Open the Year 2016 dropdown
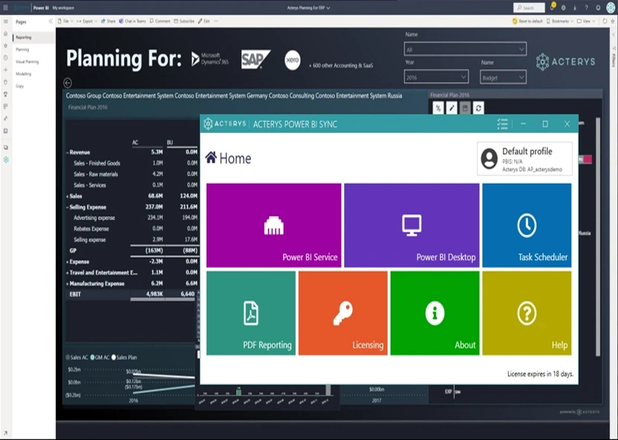Viewport: 618px width, 440px height. coord(436,77)
